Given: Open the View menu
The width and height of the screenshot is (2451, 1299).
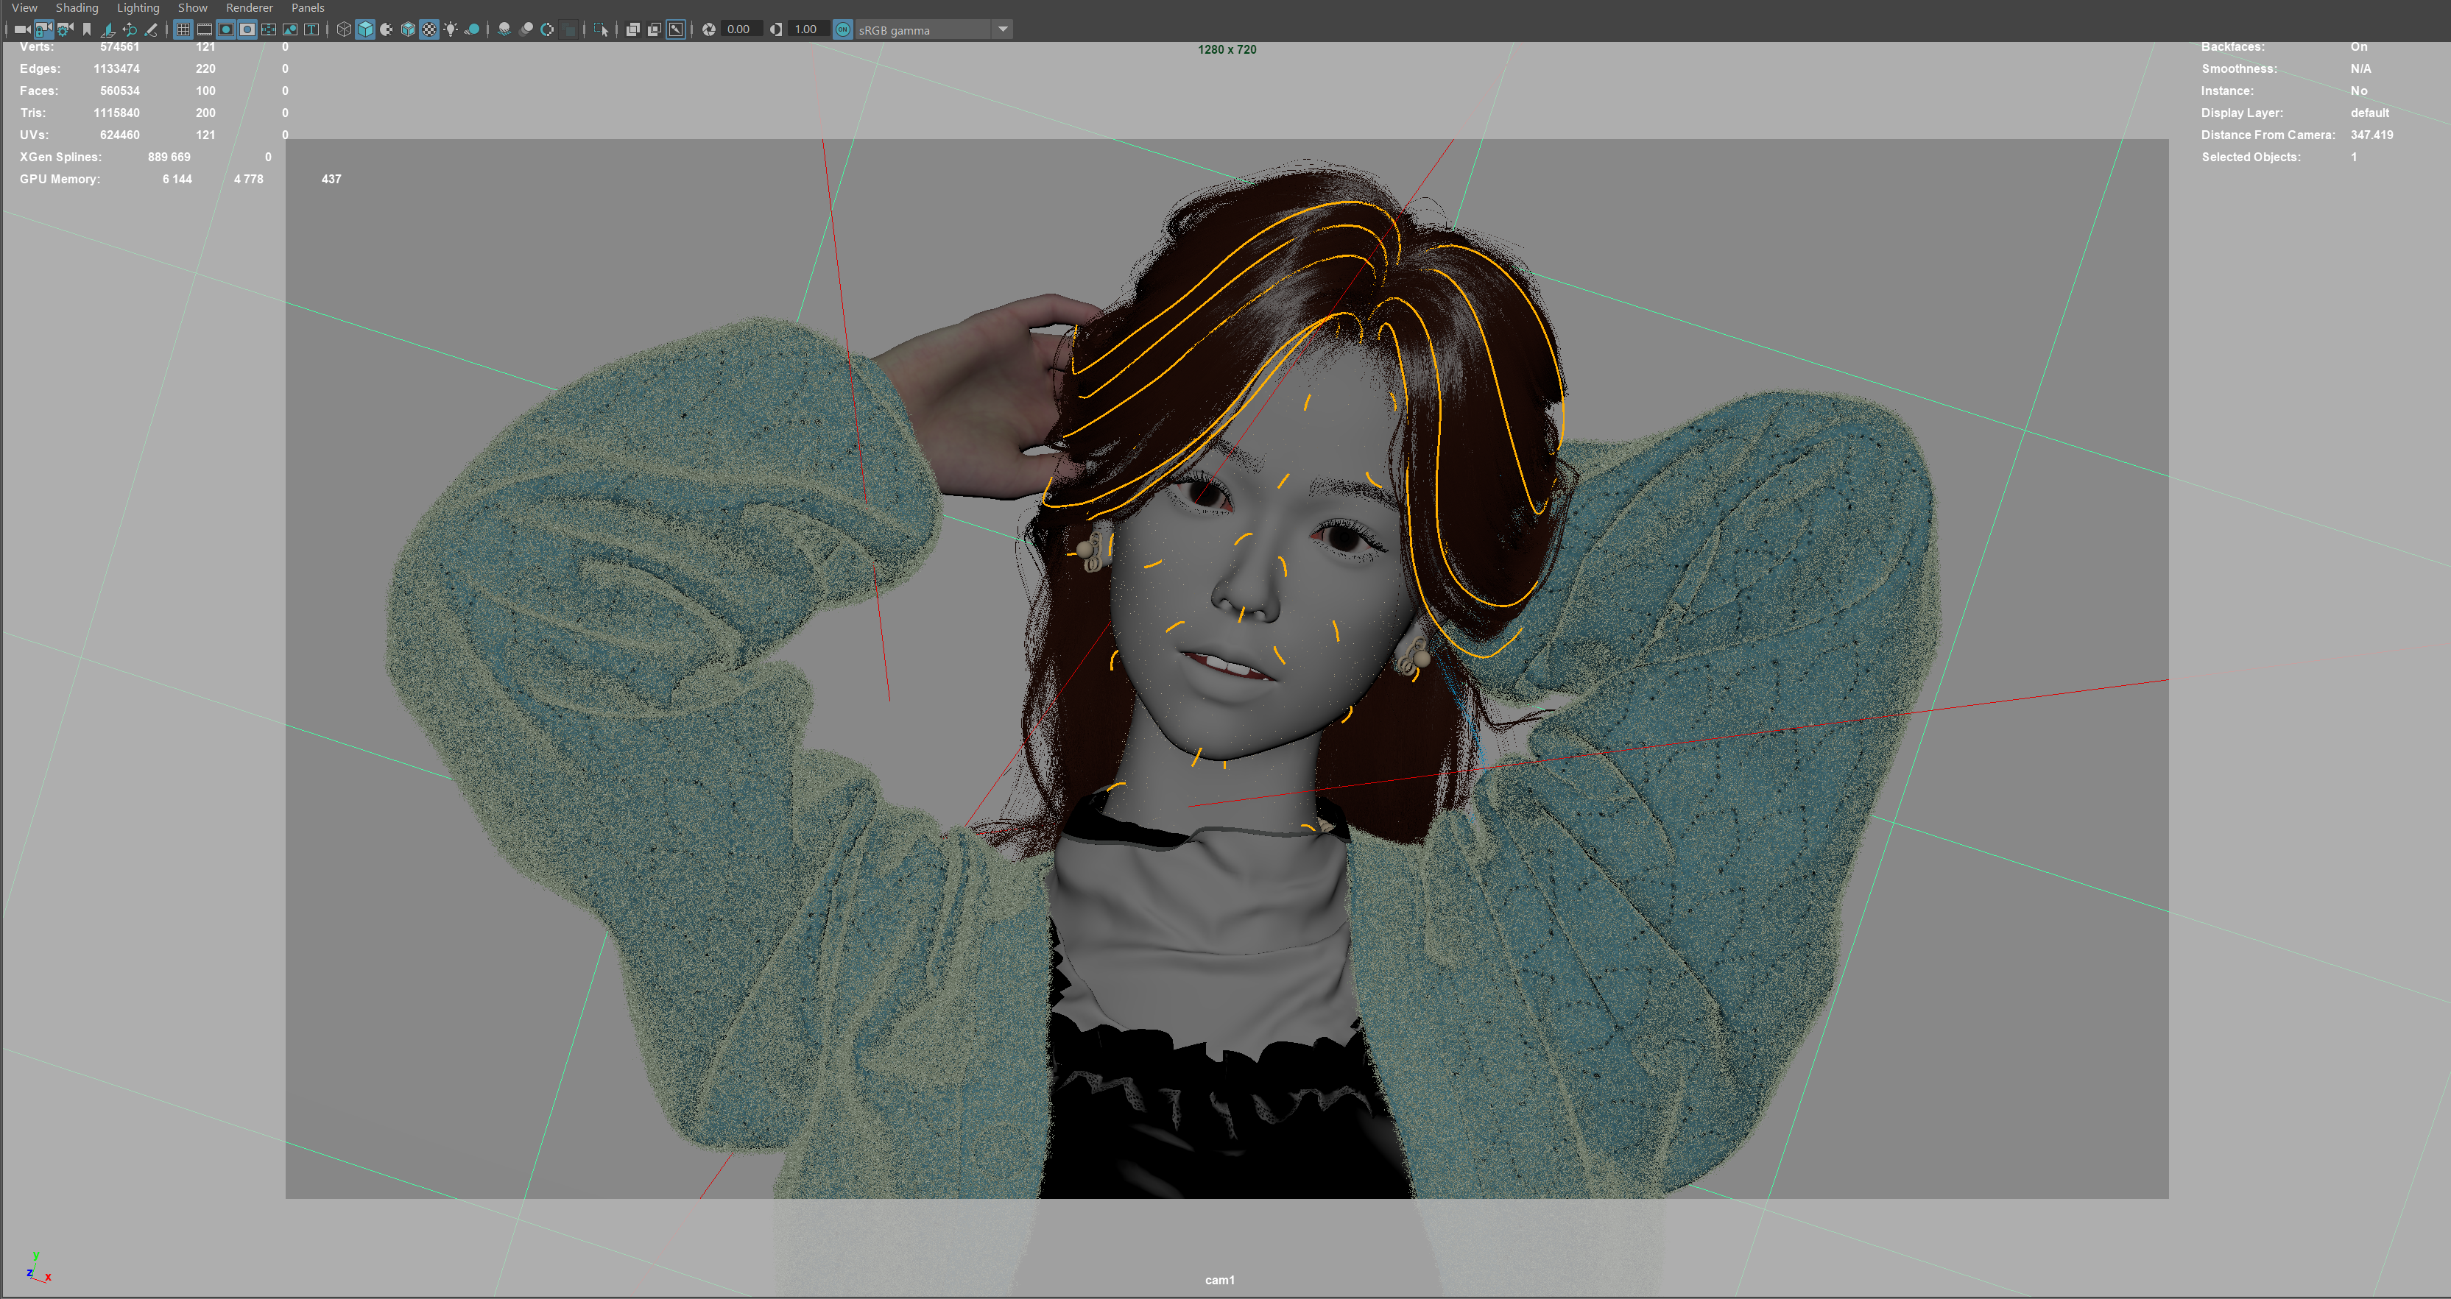Looking at the screenshot, I should [25, 7].
